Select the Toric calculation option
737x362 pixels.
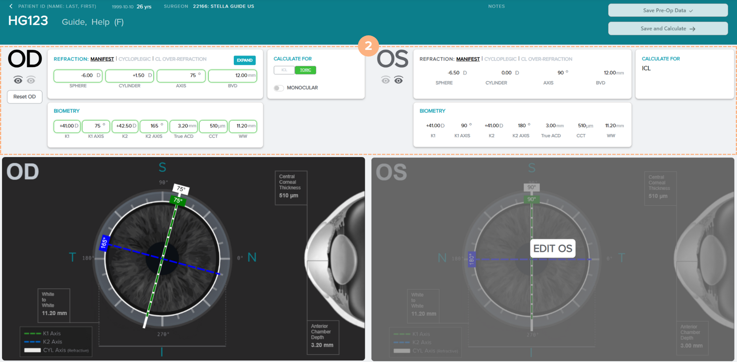click(306, 70)
